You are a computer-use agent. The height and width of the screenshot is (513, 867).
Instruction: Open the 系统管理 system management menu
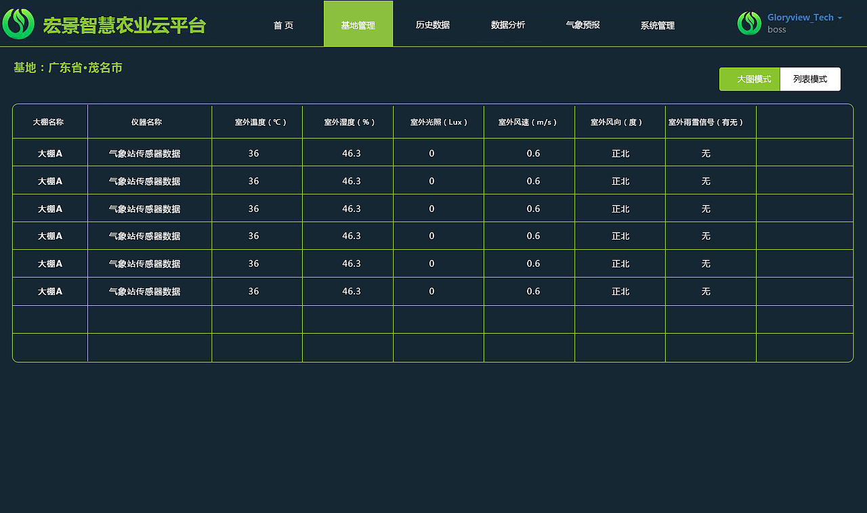click(x=656, y=25)
